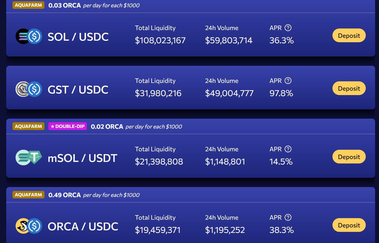Open APR help icon for GST / USDC
379x243 pixels.
(x=288, y=81)
